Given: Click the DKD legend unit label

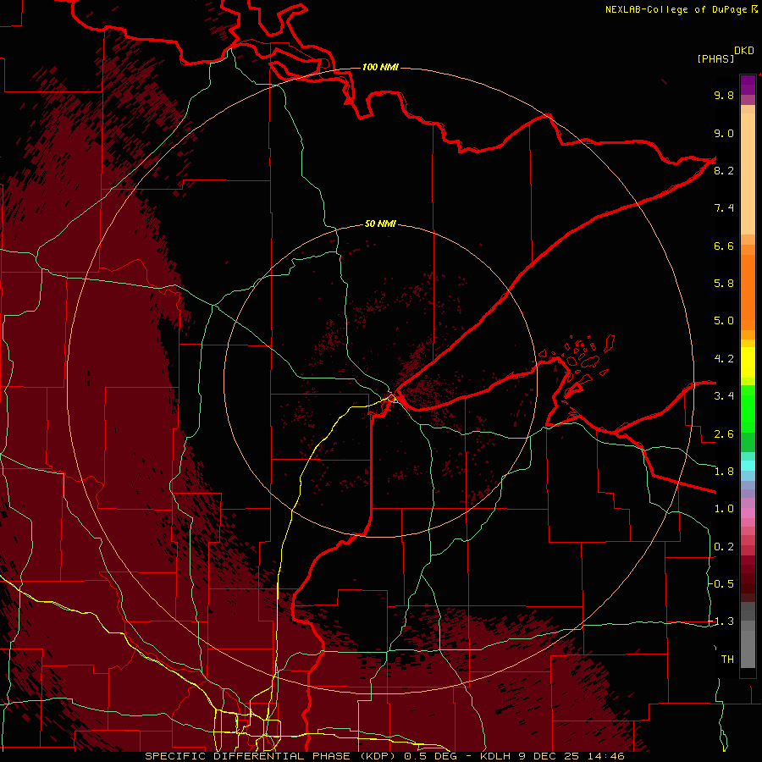Looking at the screenshot, I should point(744,51).
